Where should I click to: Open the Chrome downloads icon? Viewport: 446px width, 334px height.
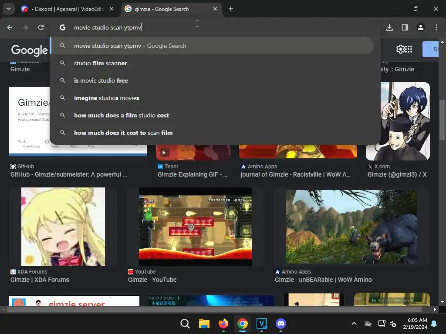pos(389,27)
